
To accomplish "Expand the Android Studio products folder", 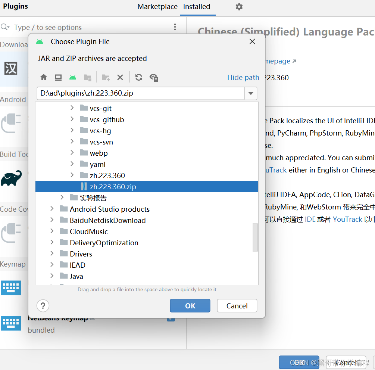I will coord(52,209).
